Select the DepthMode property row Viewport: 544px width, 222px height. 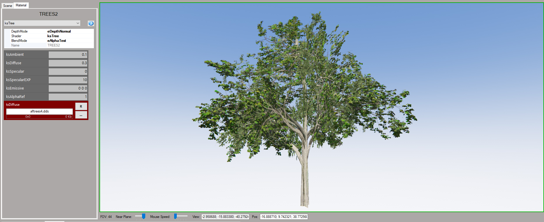(49, 31)
